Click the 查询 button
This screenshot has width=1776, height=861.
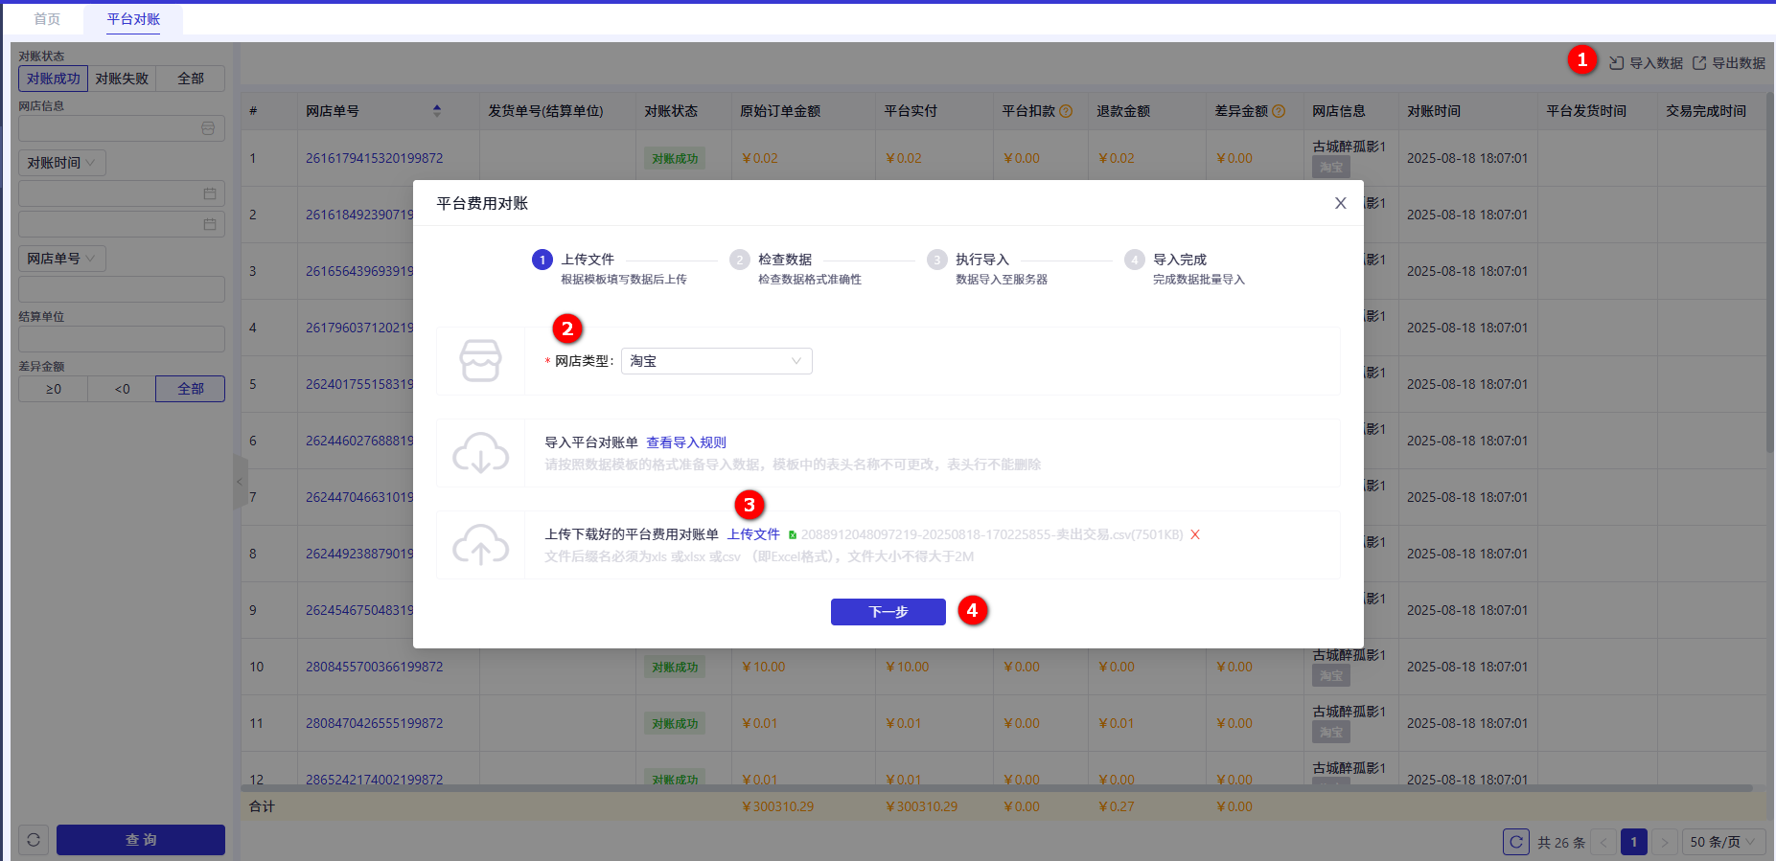pyautogui.click(x=141, y=840)
